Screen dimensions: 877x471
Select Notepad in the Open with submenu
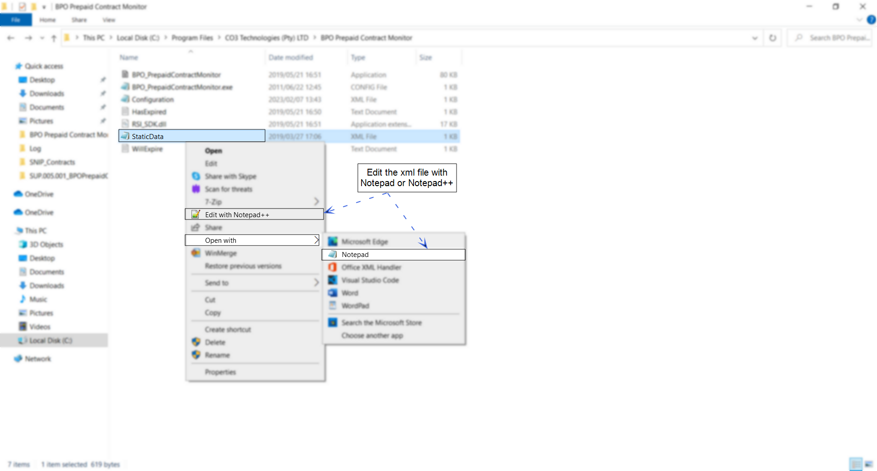393,254
